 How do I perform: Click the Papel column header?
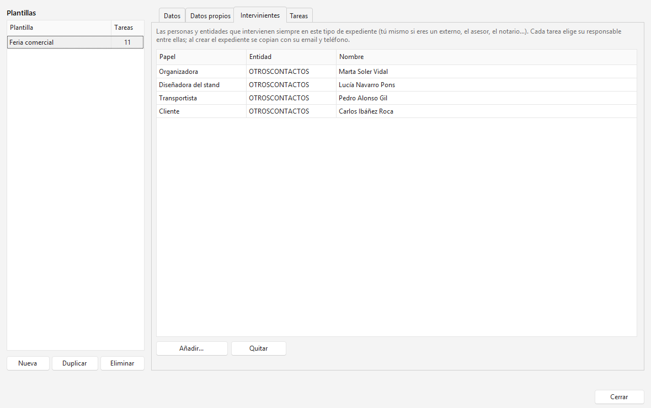click(201, 57)
